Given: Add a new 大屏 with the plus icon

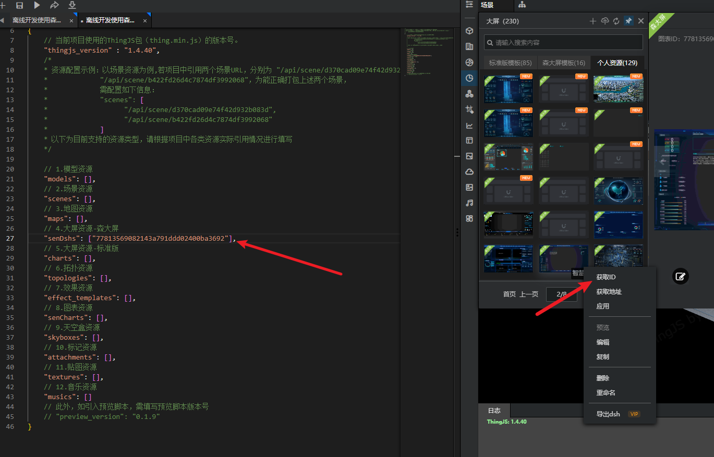Looking at the screenshot, I should pos(592,21).
